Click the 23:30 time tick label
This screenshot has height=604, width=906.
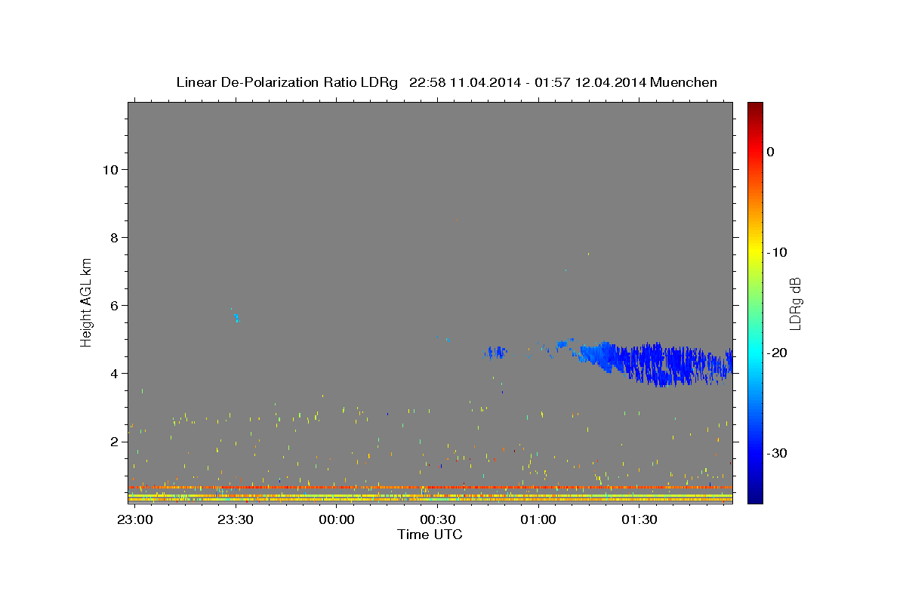pyautogui.click(x=236, y=520)
